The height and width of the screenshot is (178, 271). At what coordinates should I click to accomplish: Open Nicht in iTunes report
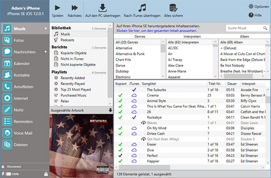80,59
